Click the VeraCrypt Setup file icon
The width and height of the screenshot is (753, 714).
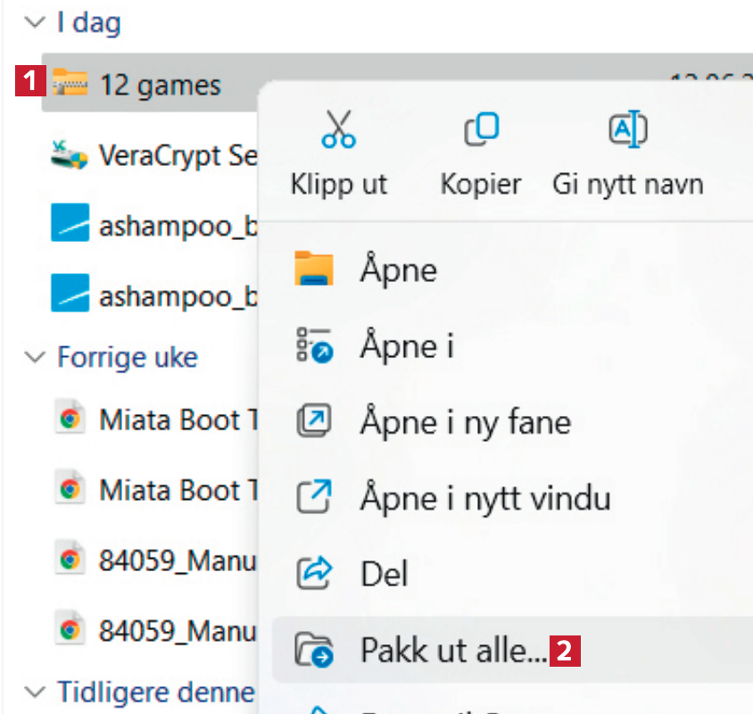click(x=70, y=155)
